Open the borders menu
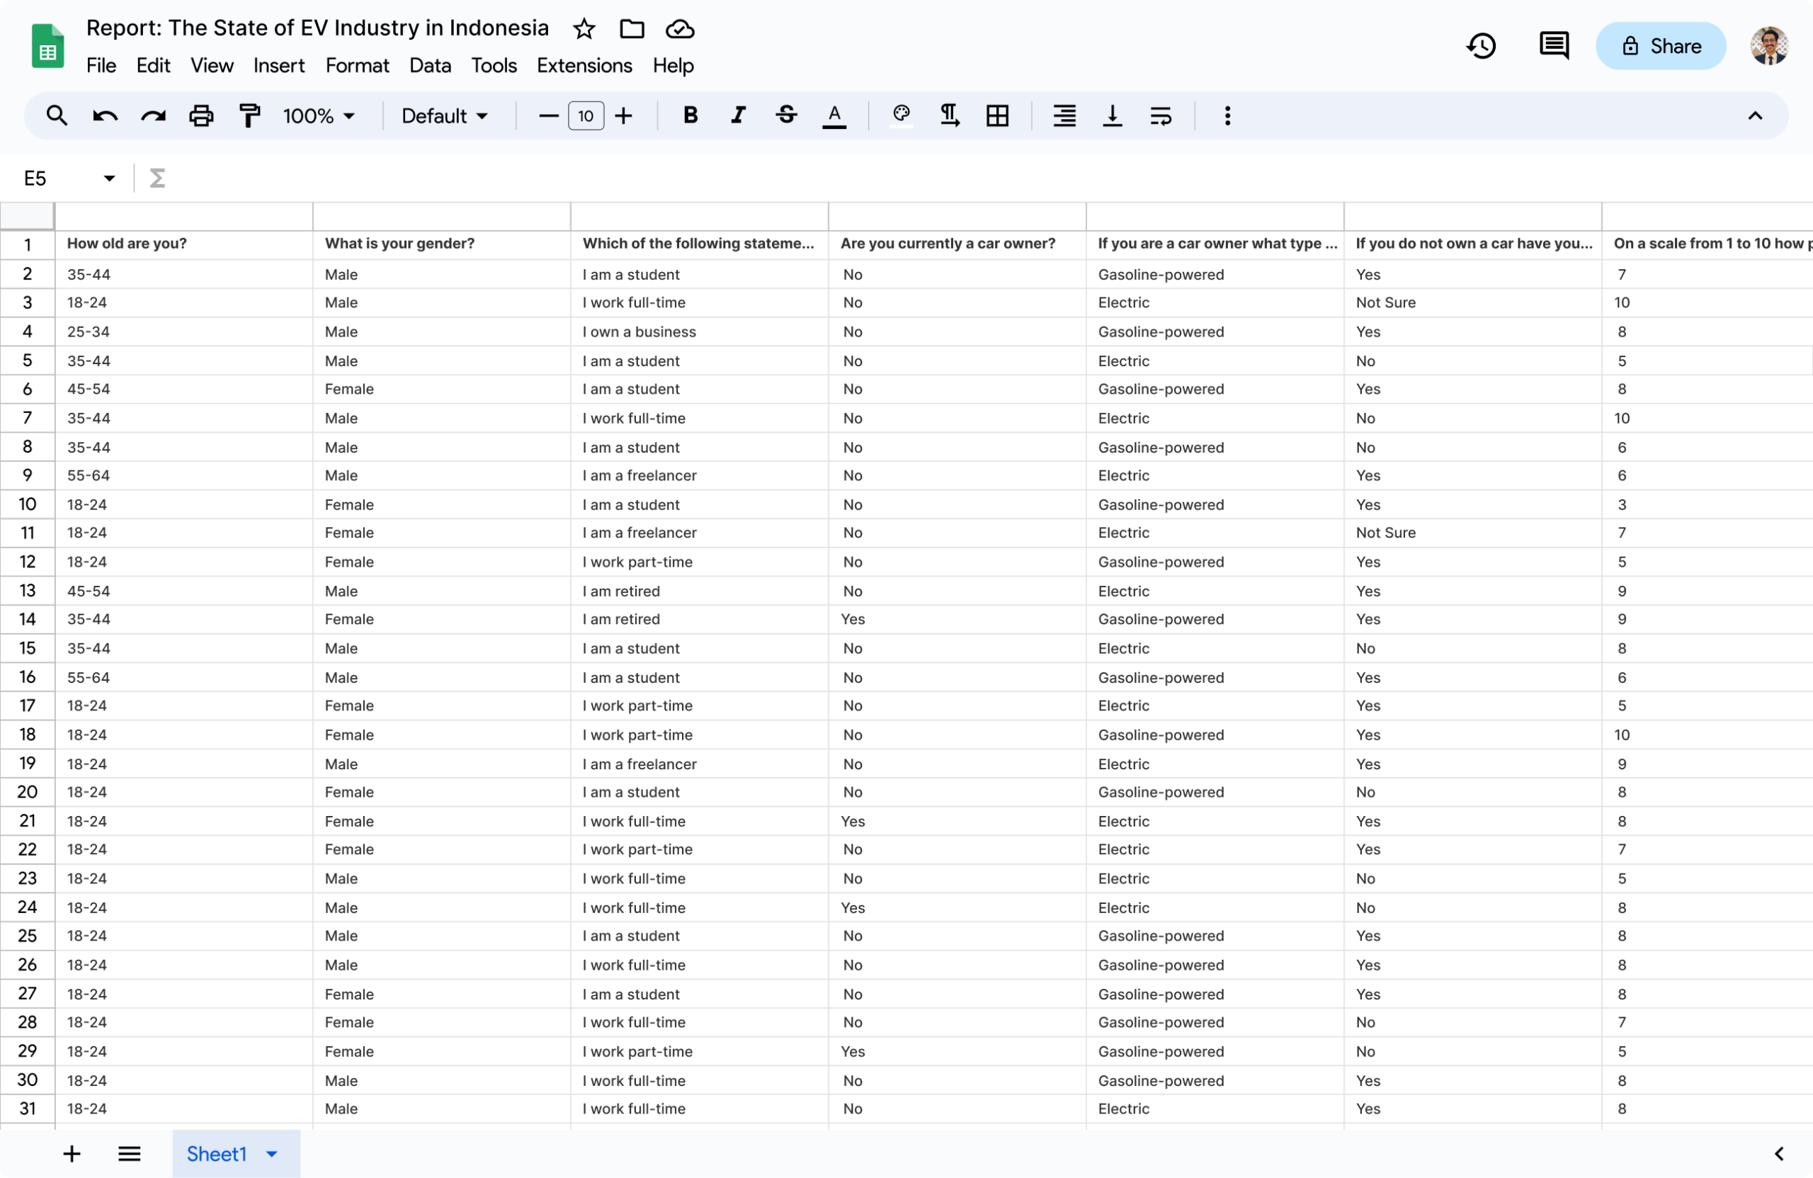This screenshot has height=1178, width=1813. pyautogui.click(x=997, y=116)
